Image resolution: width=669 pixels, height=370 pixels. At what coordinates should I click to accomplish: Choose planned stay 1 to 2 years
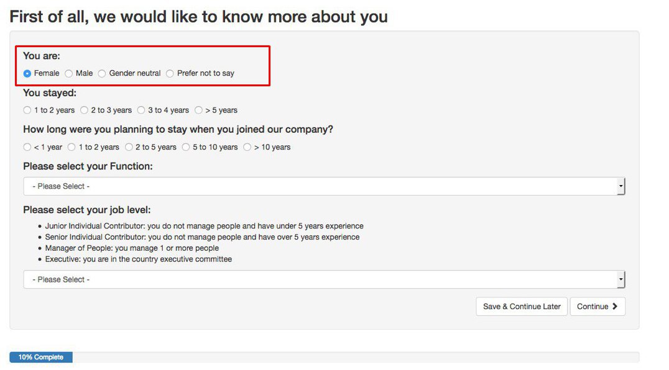tap(72, 147)
